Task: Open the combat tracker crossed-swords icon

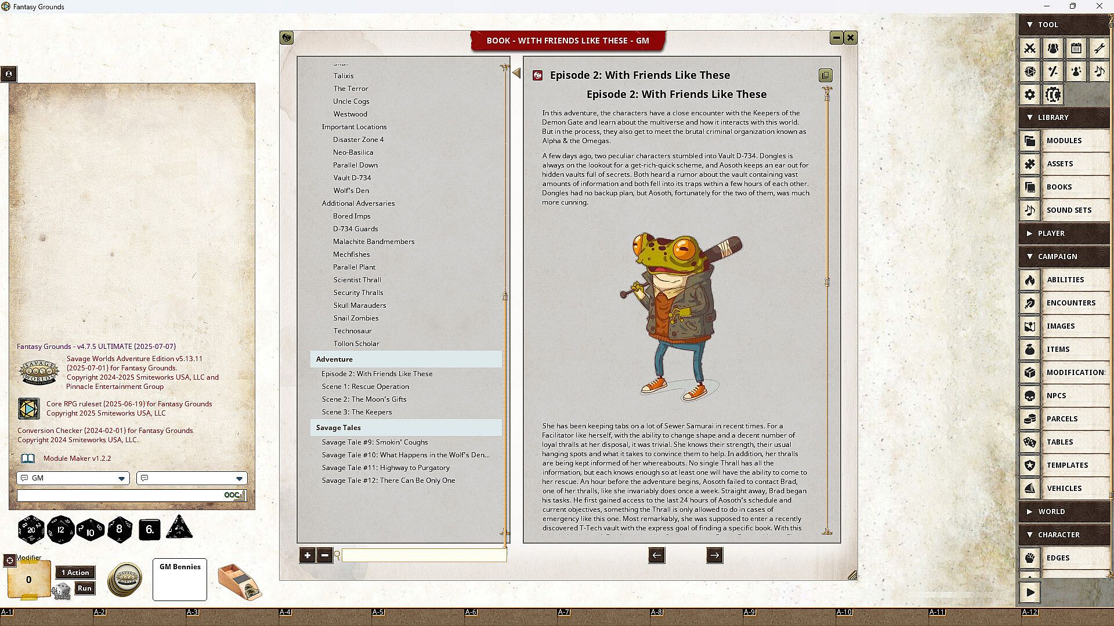Action: 1030,48
